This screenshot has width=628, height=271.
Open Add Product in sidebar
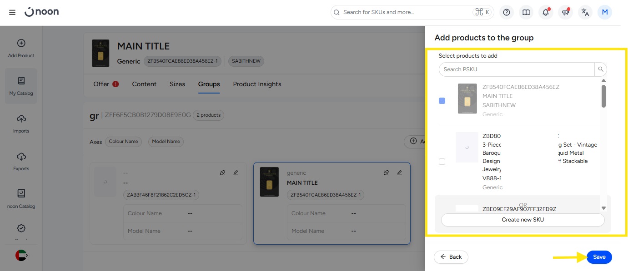[x=21, y=49]
